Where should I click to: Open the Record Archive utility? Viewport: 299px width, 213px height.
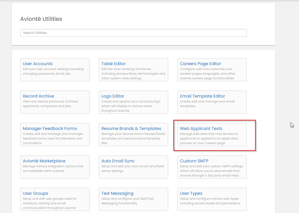pyautogui.click(x=38, y=96)
